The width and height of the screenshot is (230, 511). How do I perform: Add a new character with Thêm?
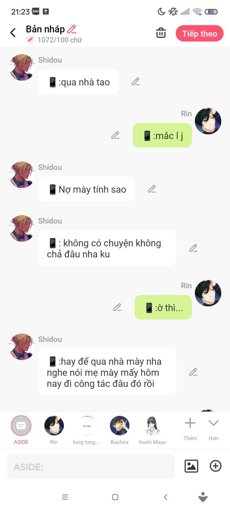click(190, 429)
